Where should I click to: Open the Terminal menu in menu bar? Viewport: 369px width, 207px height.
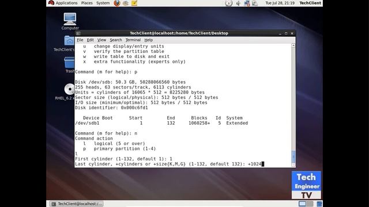coord(133,40)
